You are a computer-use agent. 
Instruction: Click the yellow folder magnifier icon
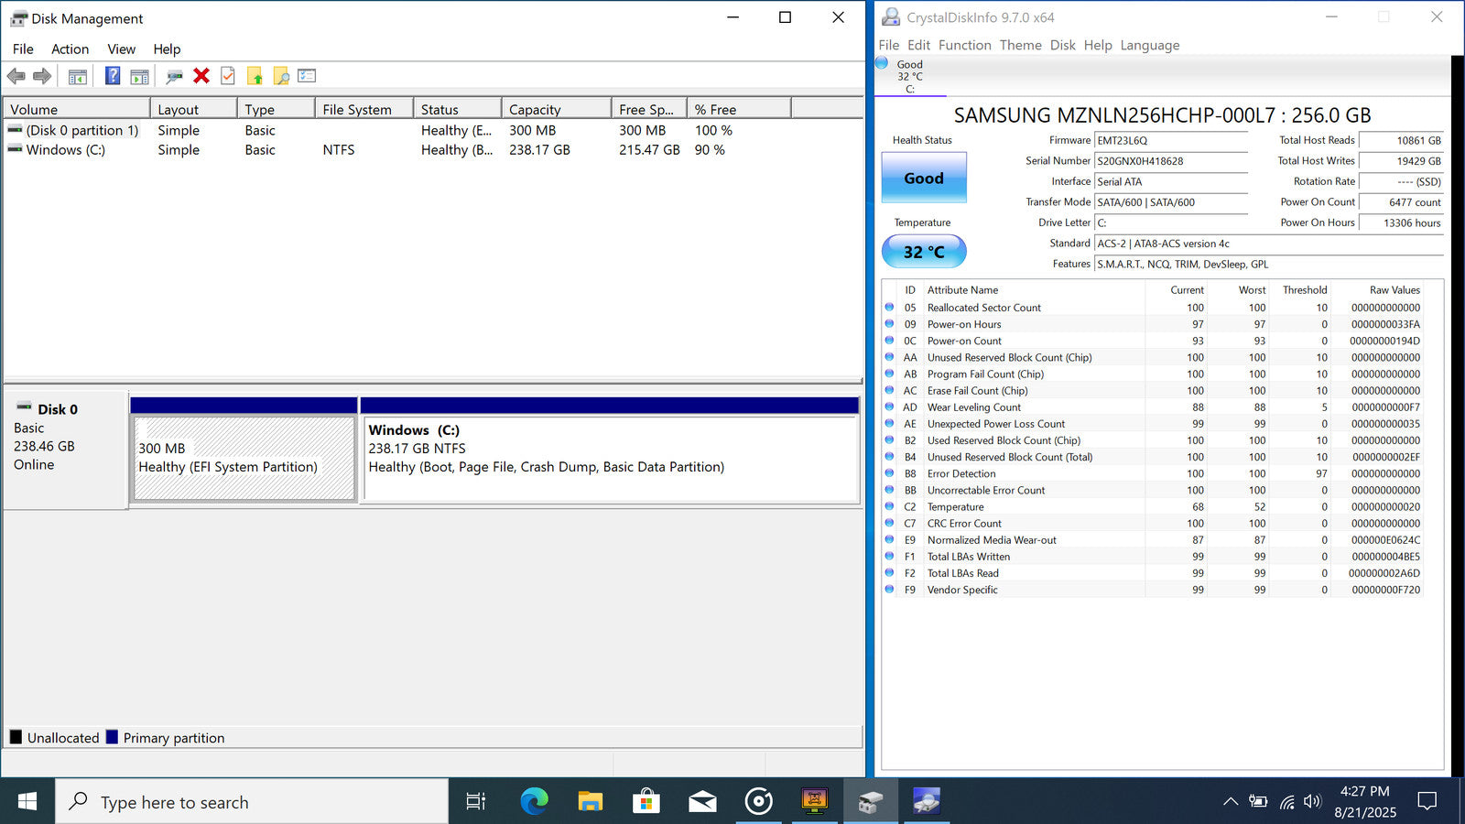click(281, 76)
